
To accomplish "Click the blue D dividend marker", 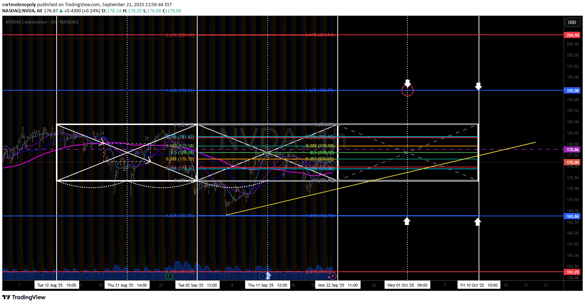I will (x=263, y=276).
